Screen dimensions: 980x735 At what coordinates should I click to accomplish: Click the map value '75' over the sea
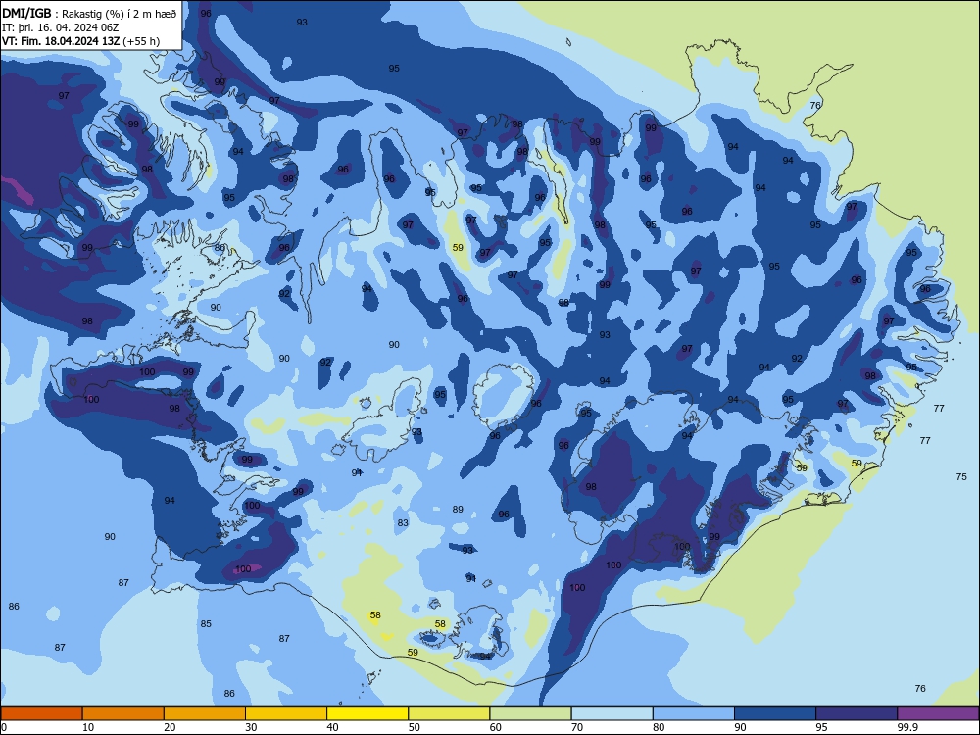(x=961, y=477)
